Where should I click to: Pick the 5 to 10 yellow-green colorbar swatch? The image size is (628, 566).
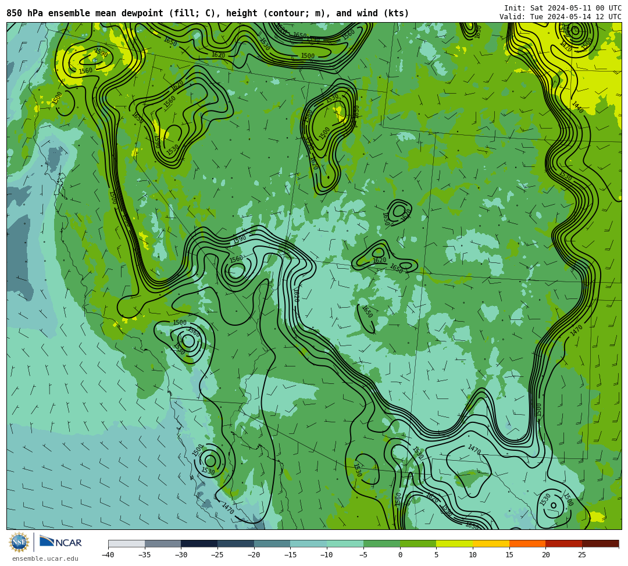[x=454, y=543]
